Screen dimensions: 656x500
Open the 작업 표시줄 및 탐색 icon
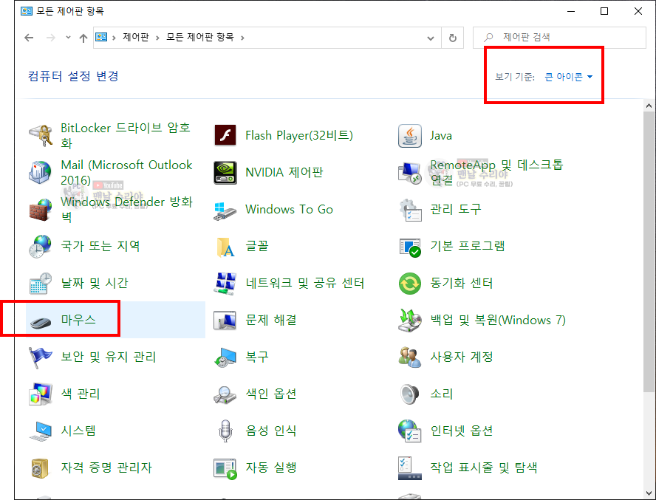point(409,468)
